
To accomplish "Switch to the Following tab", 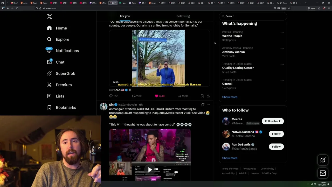I will click(183, 16).
